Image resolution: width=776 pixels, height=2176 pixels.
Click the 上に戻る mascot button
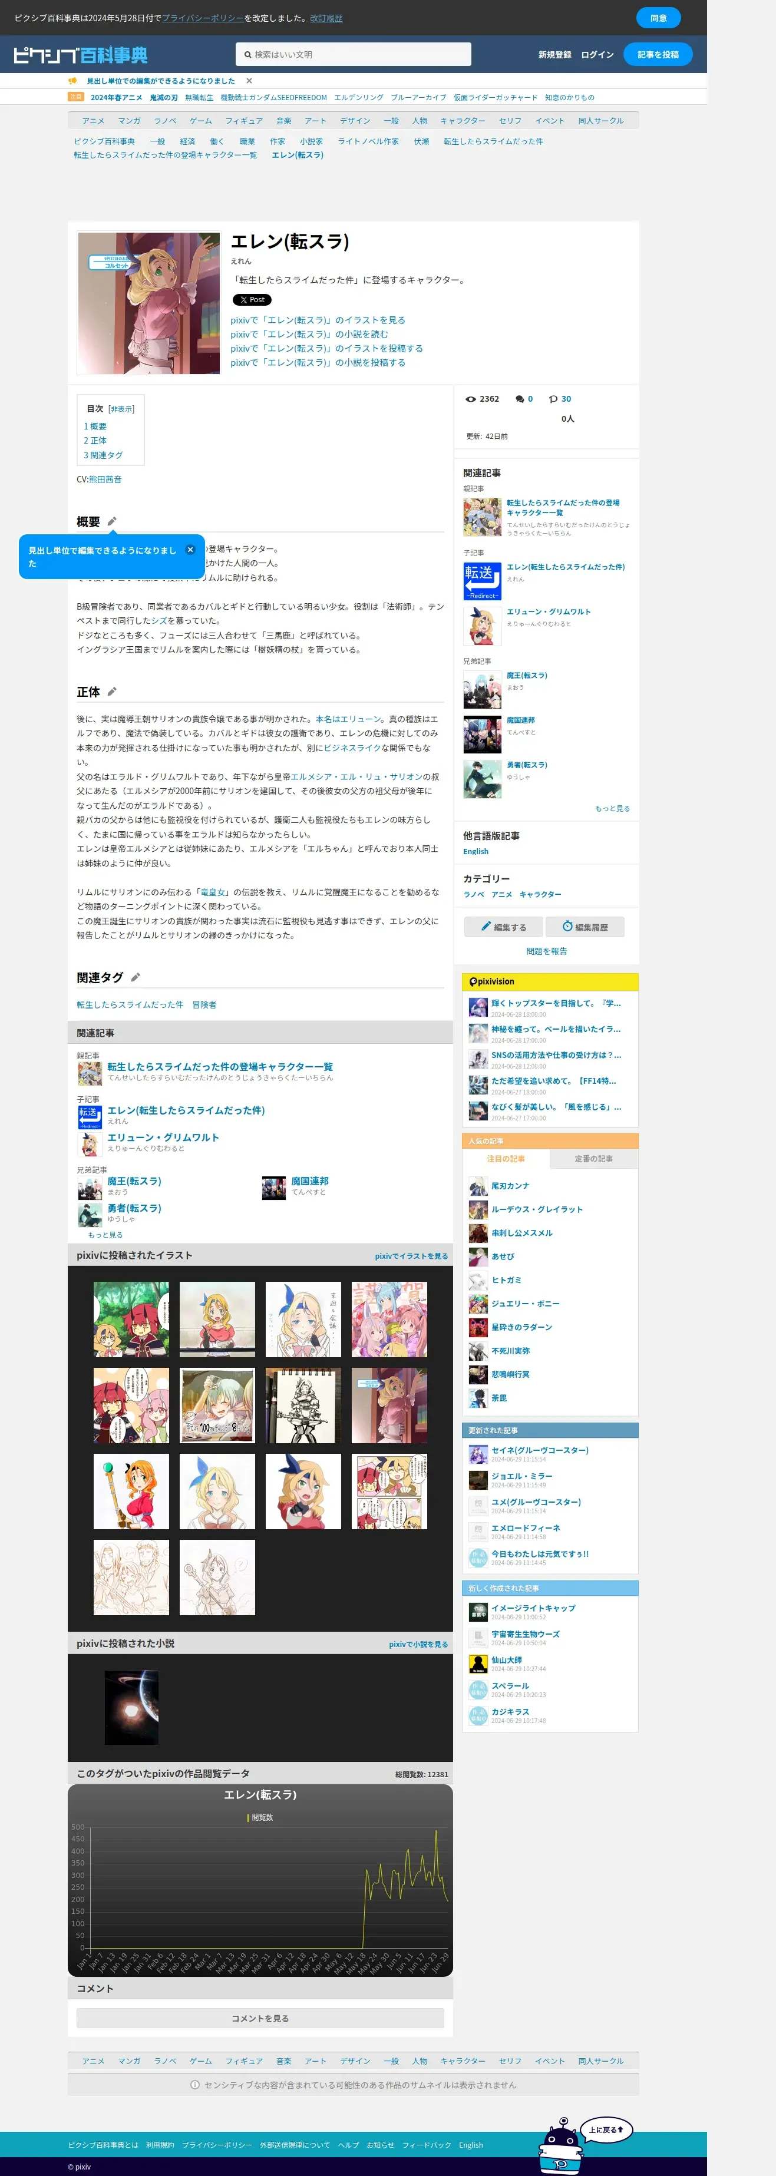click(x=605, y=2129)
